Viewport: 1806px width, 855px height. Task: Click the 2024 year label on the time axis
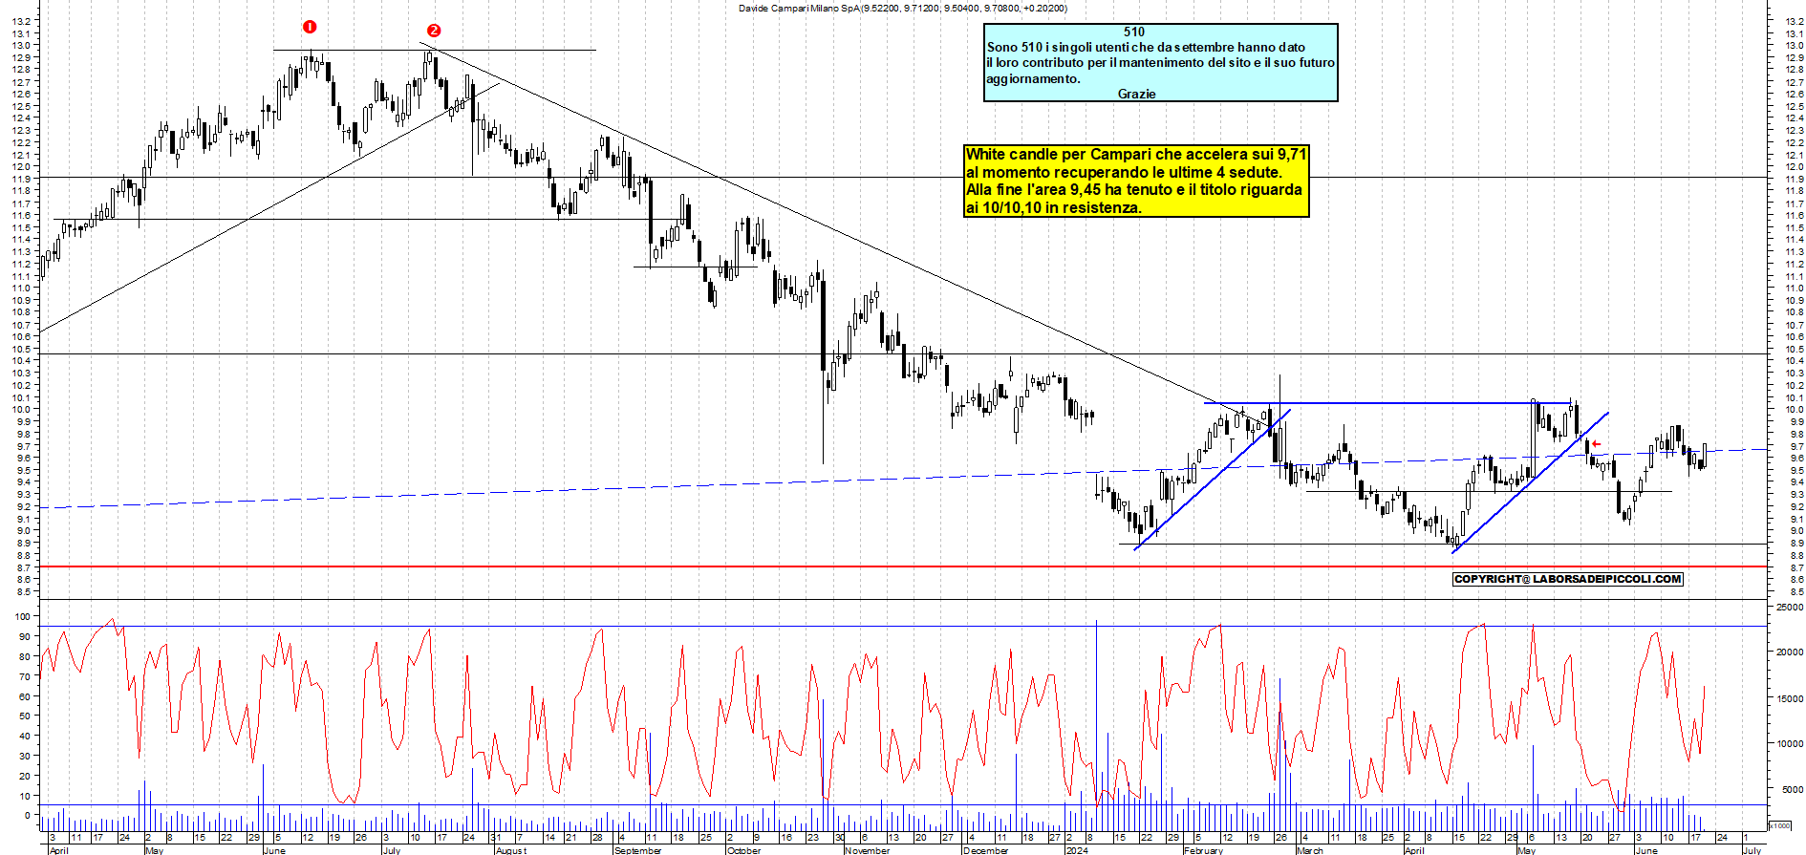(1077, 850)
